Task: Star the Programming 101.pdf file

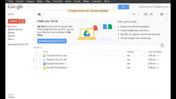Action: tap(40, 59)
